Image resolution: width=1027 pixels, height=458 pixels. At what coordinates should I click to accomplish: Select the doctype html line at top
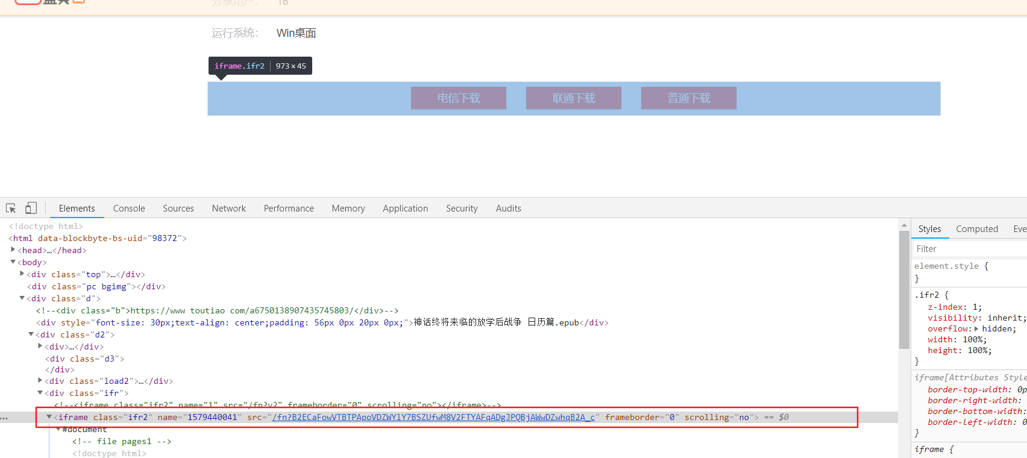(46, 226)
